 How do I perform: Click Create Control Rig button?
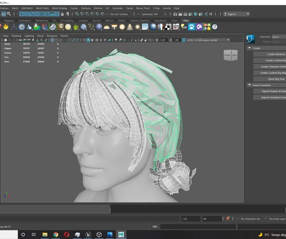(x=270, y=60)
